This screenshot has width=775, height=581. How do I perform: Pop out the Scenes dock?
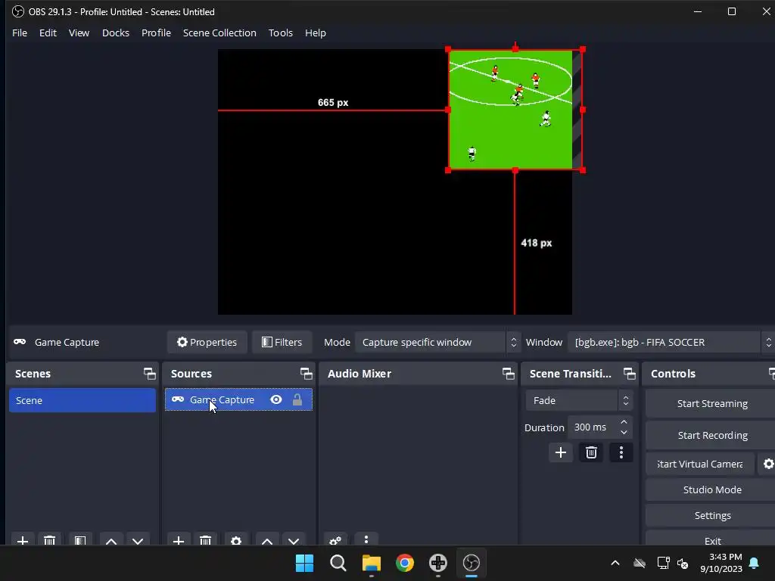149,374
